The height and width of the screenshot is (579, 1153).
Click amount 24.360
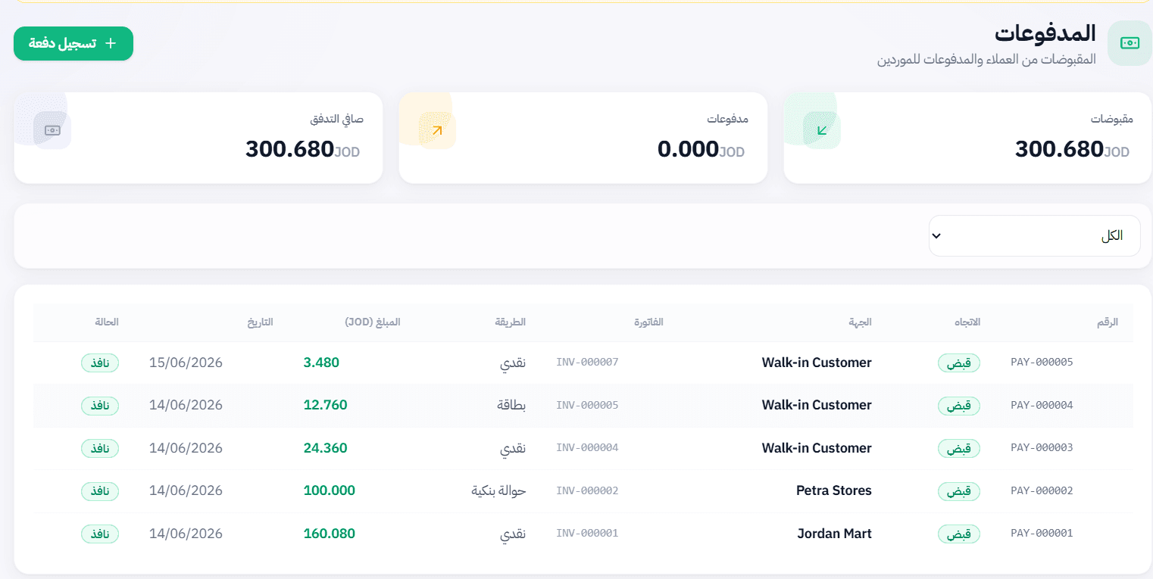click(x=326, y=448)
